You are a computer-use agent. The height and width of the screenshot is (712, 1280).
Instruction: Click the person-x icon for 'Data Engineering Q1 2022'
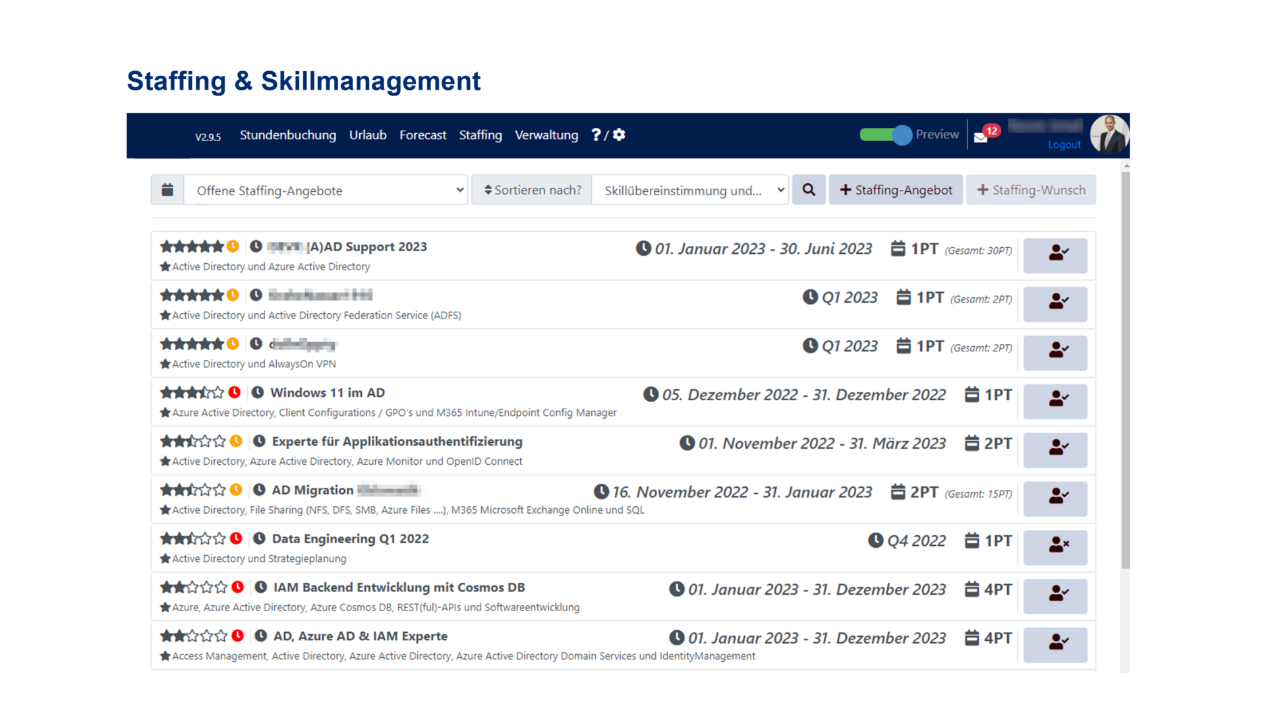coord(1055,547)
